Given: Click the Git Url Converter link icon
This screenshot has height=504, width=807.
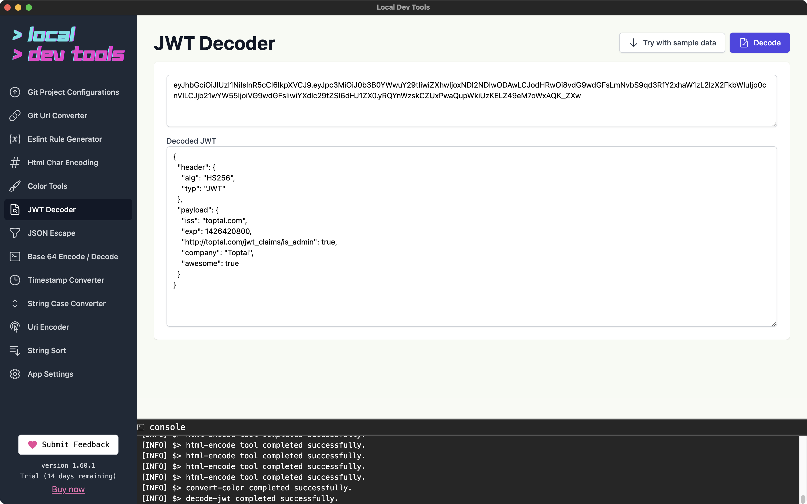Looking at the screenshot, I should [x=15, y=116].
